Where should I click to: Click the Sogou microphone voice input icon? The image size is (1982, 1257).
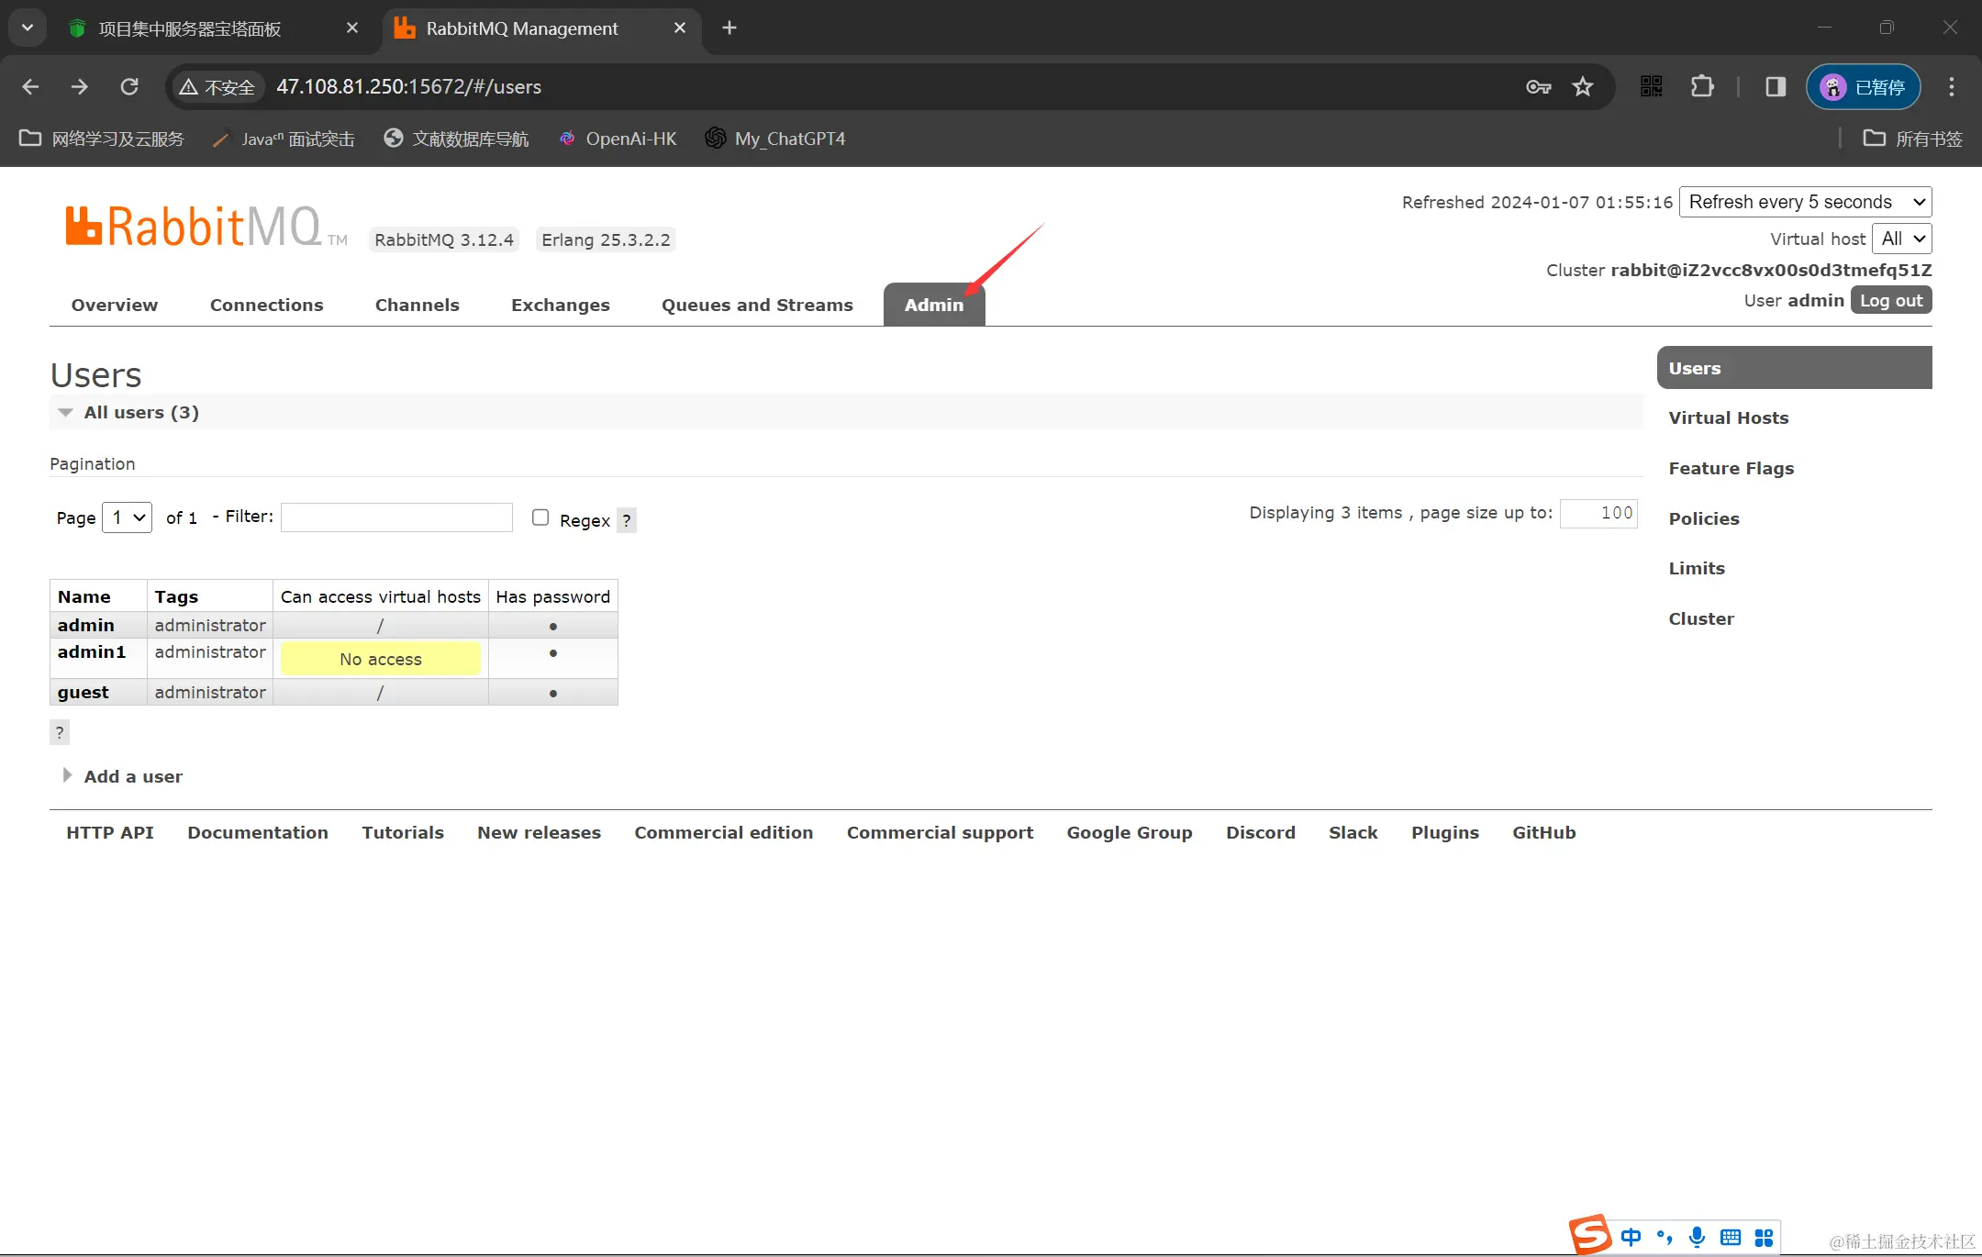point(1698,1237)
